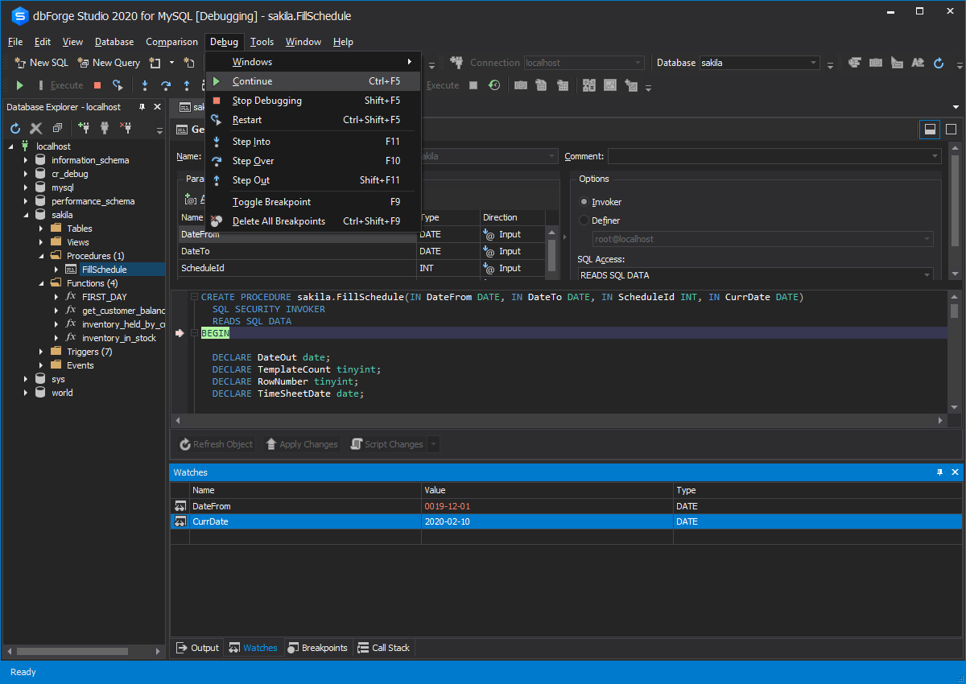Click the green Continue icon in the debug toolbar
Viewport: 966px width, 684px height.
coord(20,85)
